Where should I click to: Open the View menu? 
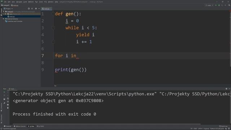coord(13,2)
